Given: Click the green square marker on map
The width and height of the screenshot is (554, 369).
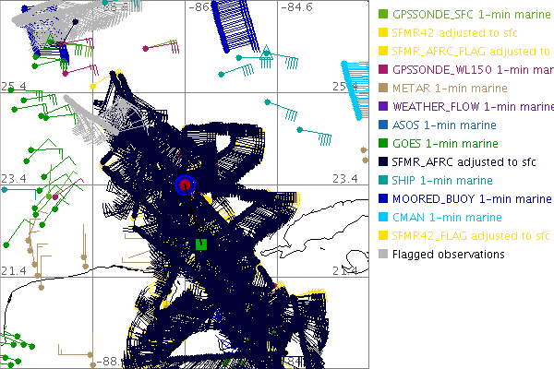Looking at the screenshot, I should click(x=200, y=244).
